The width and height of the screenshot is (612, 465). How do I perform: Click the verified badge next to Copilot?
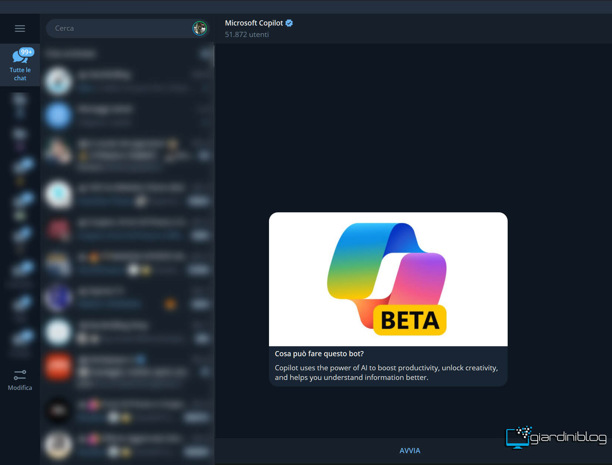coord(289,23)
